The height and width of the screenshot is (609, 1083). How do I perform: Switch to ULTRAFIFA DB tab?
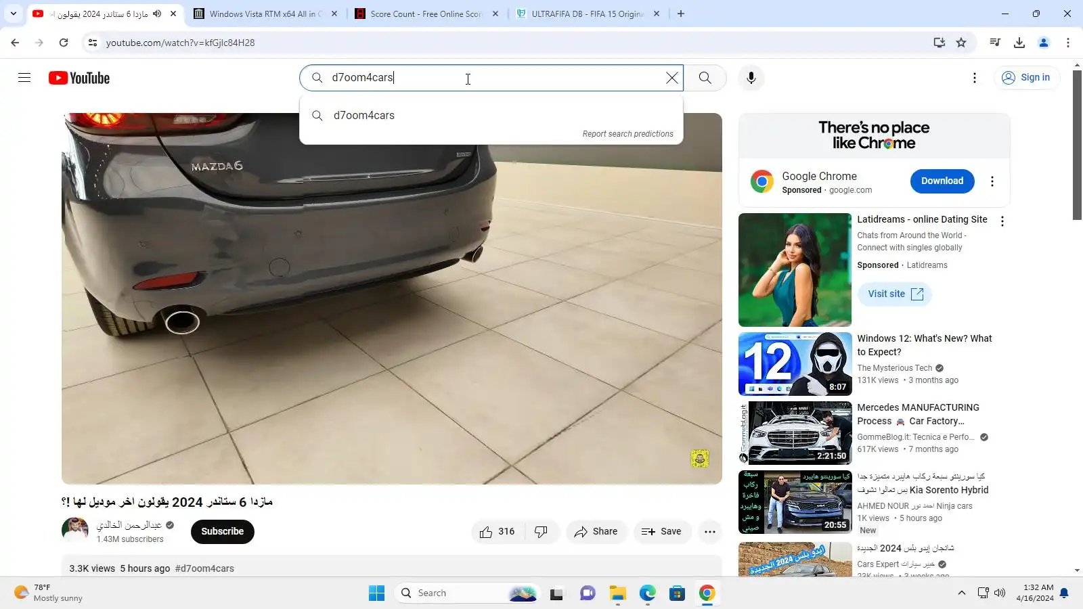point(588,14)
